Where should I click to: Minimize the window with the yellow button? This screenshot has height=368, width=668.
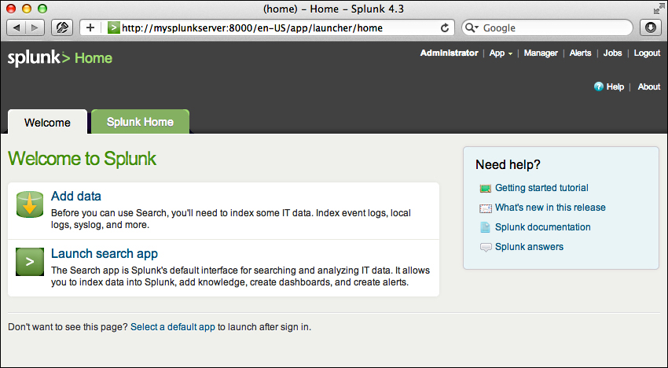pyautogui.click(x=27, y=9)
